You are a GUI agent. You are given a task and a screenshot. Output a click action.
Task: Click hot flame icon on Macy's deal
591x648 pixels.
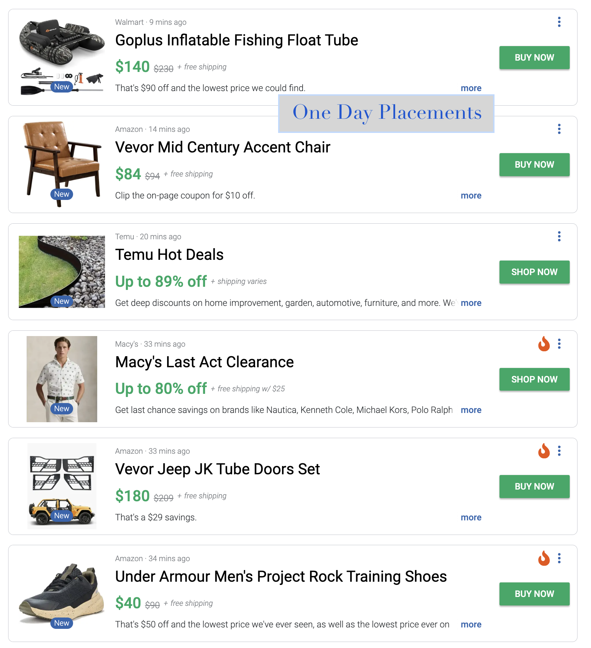pyautogui.click(x=544, y=344)
